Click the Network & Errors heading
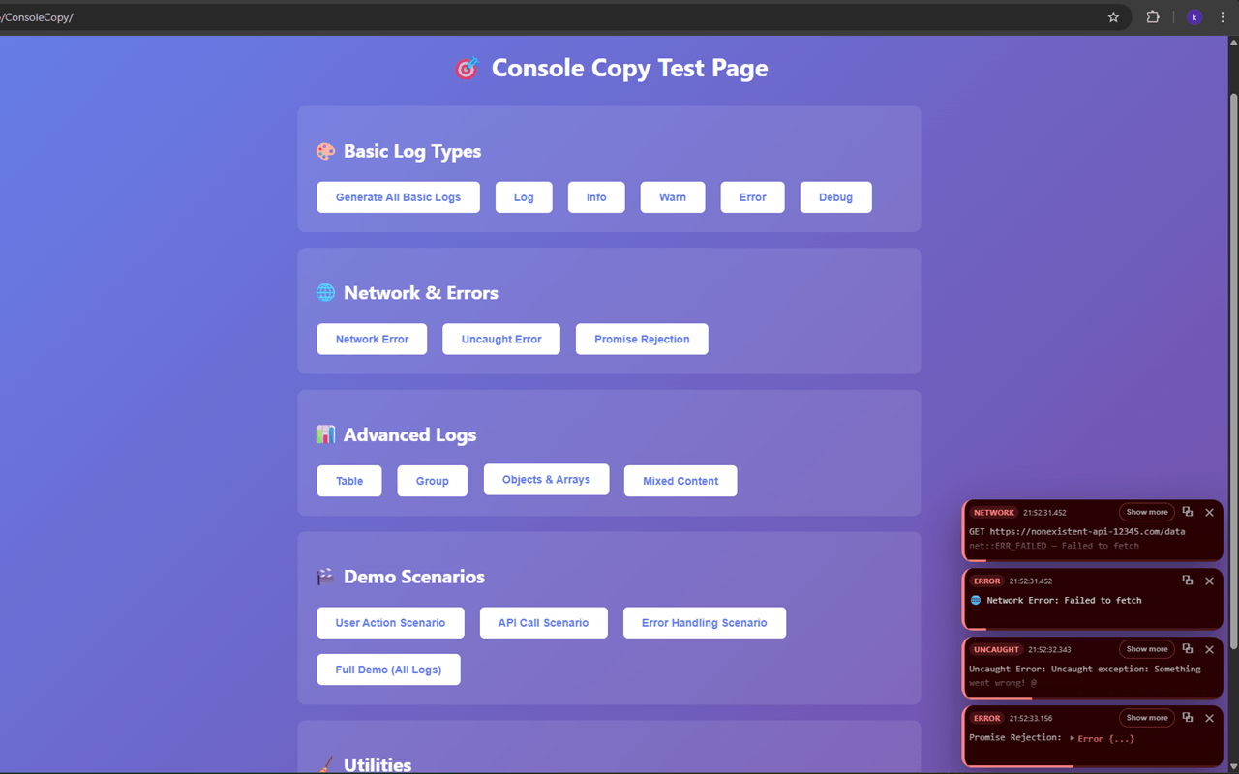The width and height of the screenshot is (1239, 774). (x=421, y=293)
